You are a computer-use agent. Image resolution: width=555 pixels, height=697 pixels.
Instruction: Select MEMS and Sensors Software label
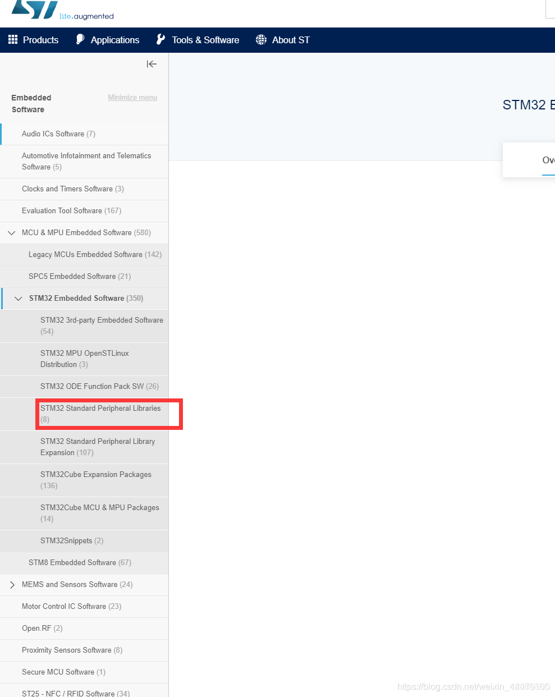pyautogui.click(x=77, y=584)
